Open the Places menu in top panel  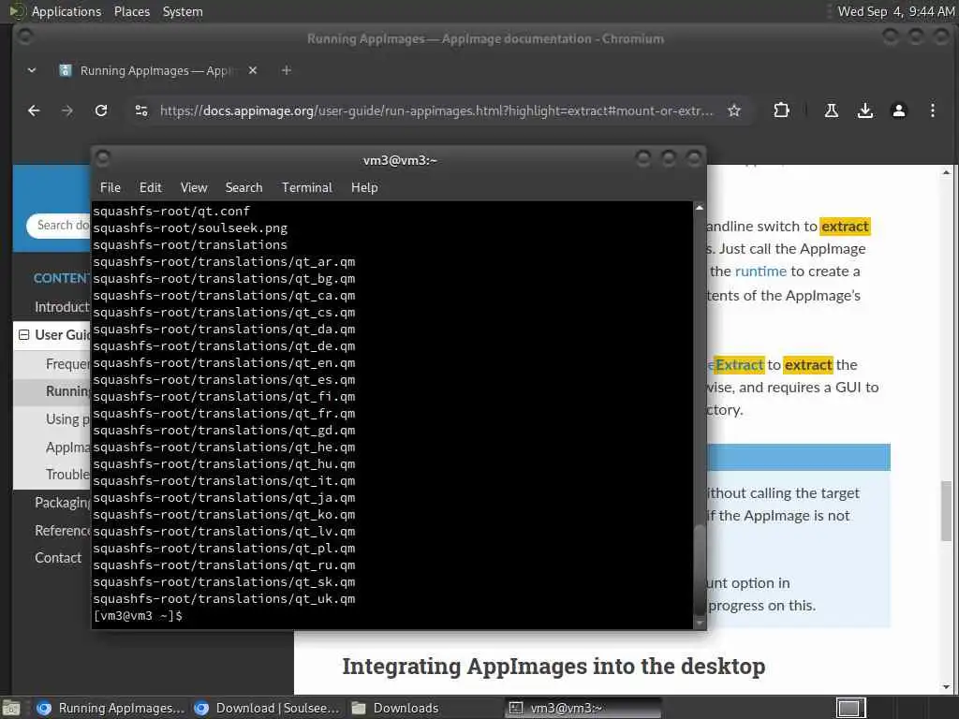131,11
